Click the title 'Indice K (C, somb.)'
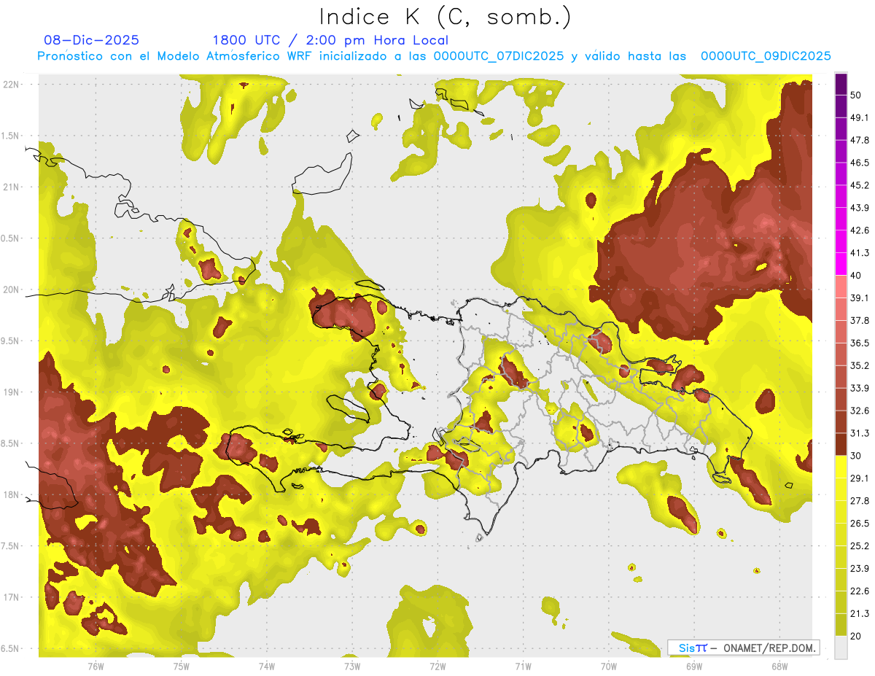Viewport: 875px width, 676px height. [446, 17]
